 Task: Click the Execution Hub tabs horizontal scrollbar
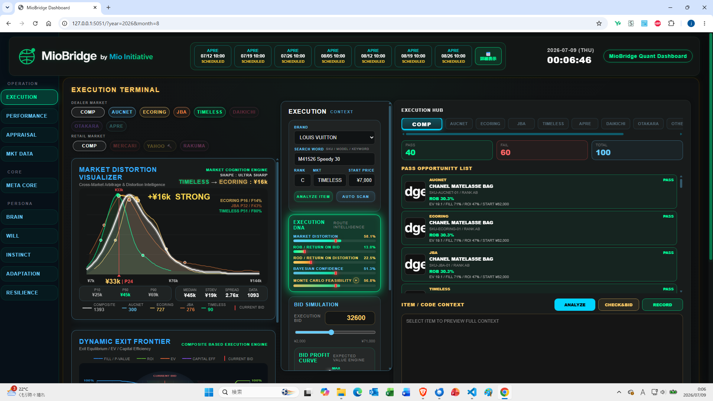(x=514, y=134)
